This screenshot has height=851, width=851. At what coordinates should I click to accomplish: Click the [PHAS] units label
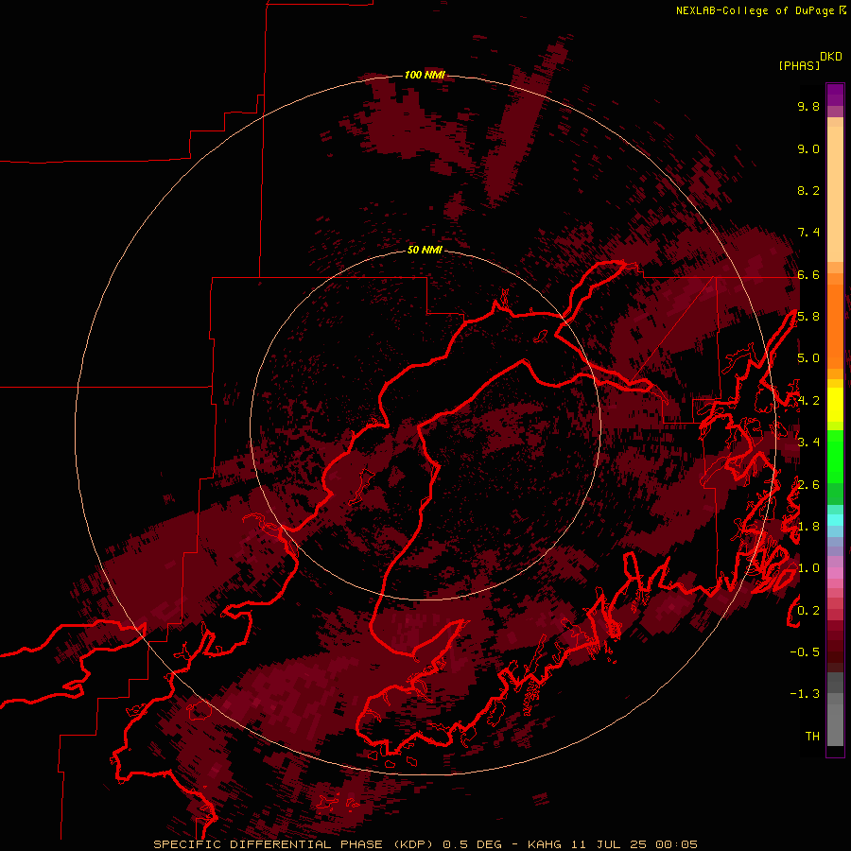tap(799, 66)
